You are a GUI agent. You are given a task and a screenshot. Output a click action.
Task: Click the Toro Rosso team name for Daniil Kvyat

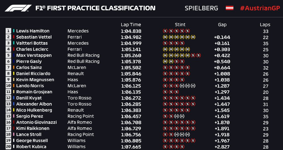point(79,98)
